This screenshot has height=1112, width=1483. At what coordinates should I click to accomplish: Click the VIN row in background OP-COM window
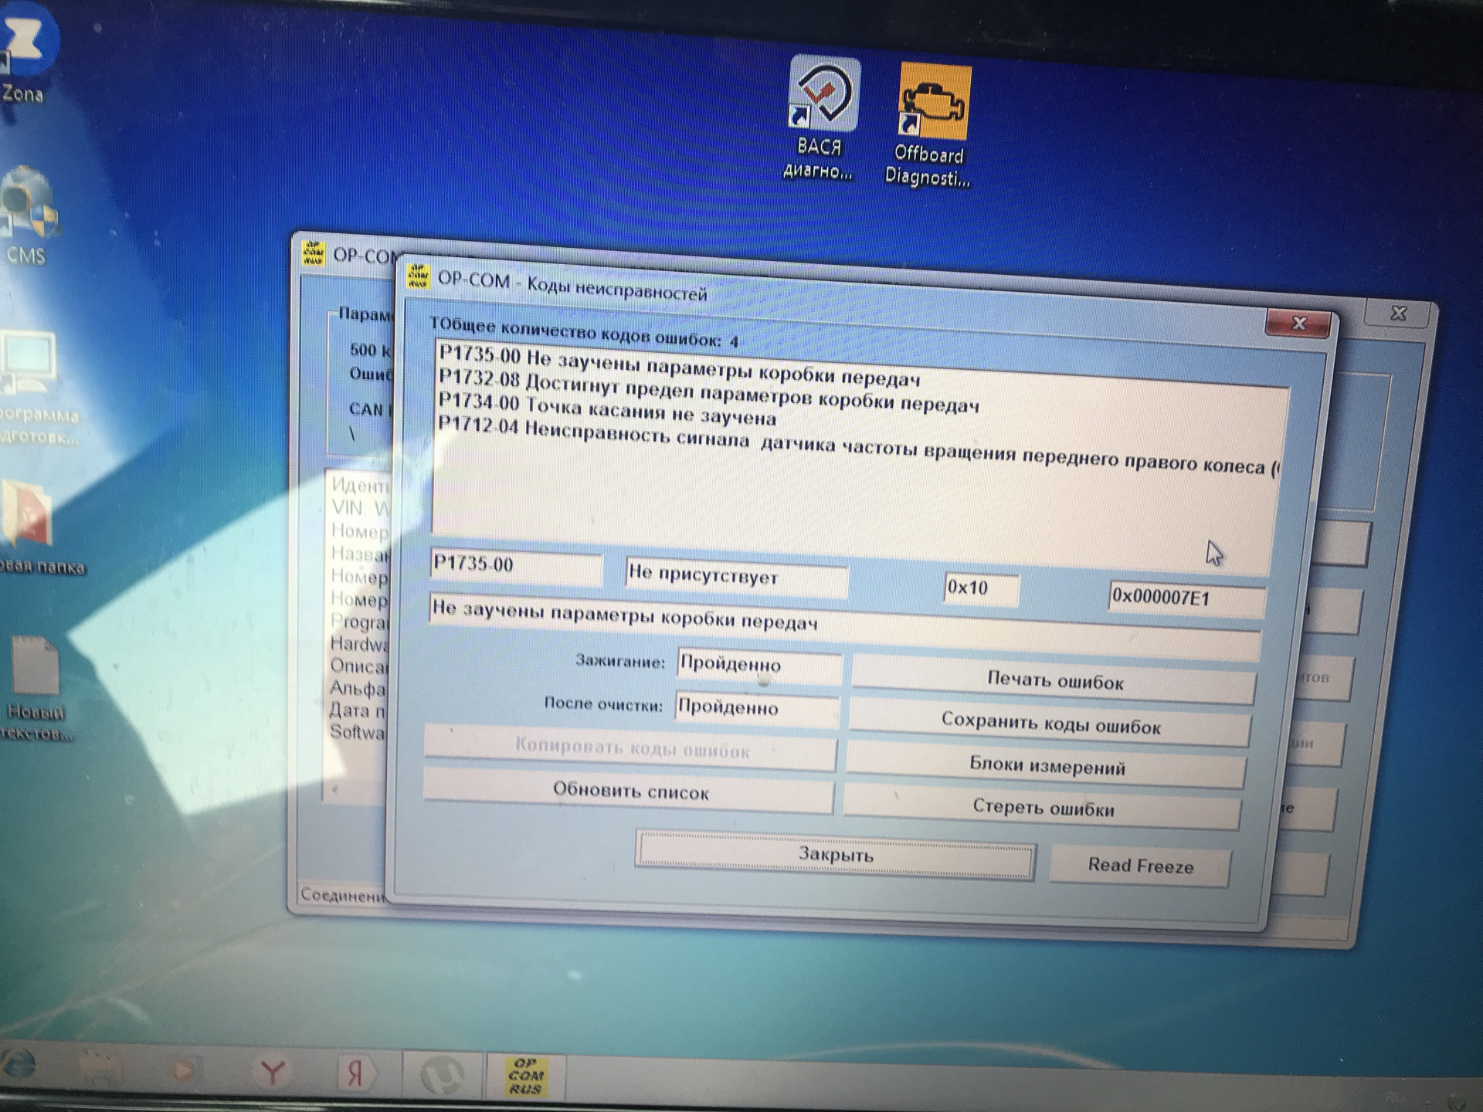point(360,507)
